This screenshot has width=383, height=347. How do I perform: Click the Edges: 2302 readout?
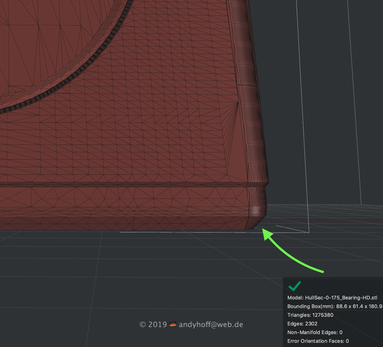point(303,324)
